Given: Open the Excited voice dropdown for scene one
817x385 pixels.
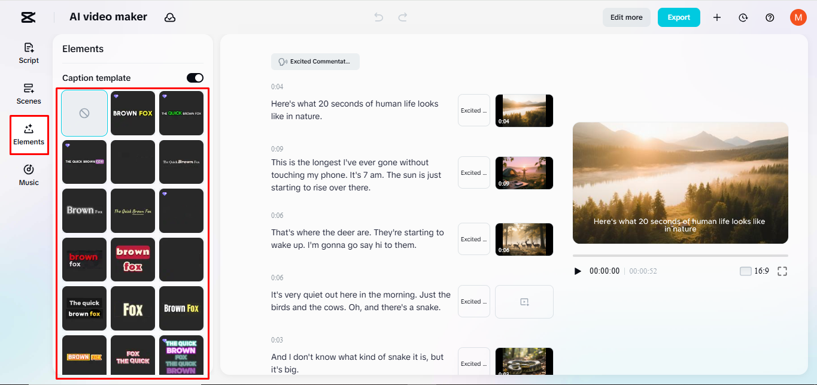Looking at the screenshot, I should pos(473,110).
